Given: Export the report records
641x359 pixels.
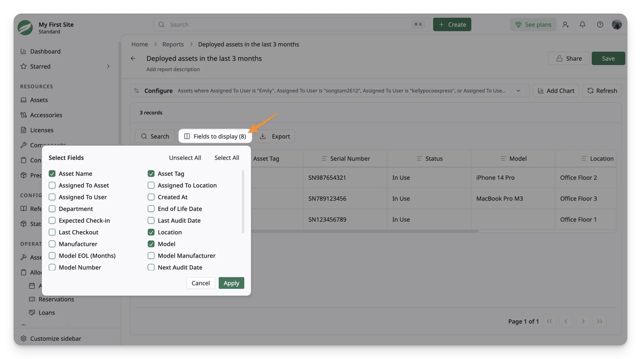Looking at the screenshot, I should 275,136.
